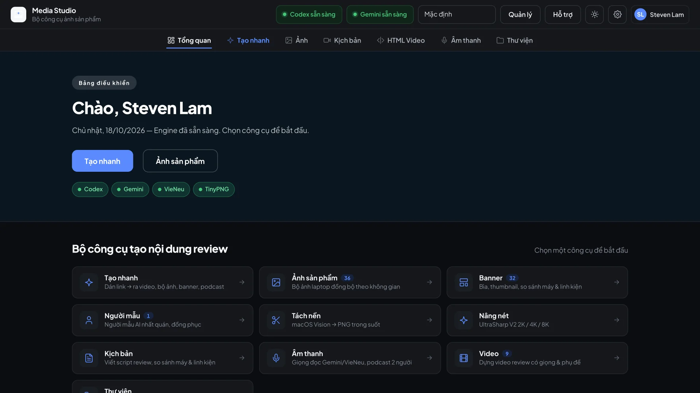Click the image icon on Ảnh sản phẩm card
The height and width of the screenshot is (393, 700).
(276, 282)
